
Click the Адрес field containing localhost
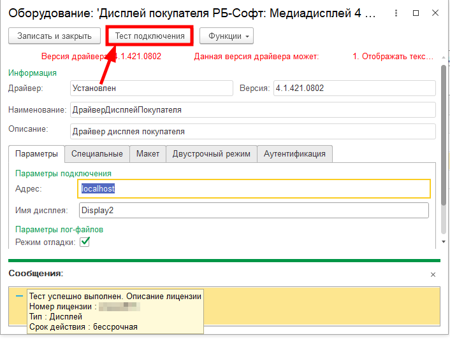point(254,189)
